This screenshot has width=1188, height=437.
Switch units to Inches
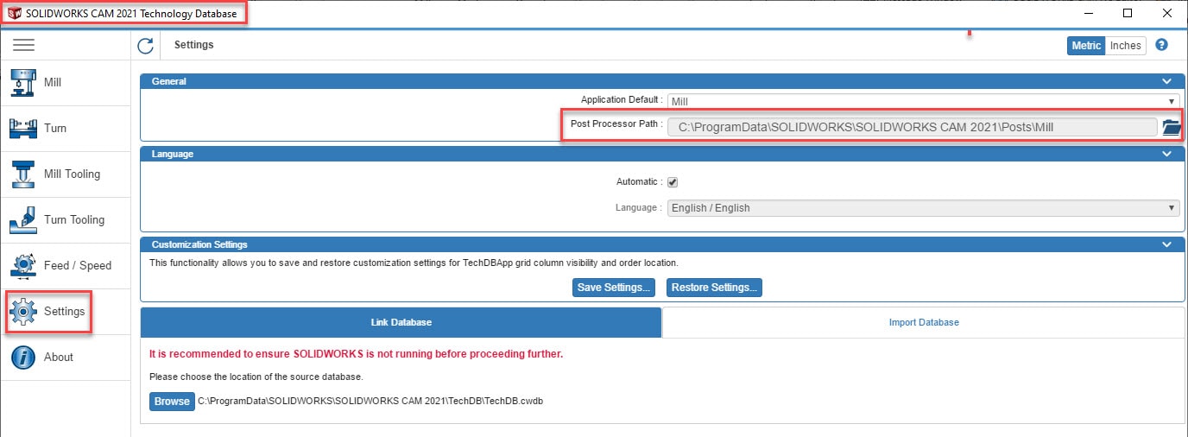pos(1125,46)
